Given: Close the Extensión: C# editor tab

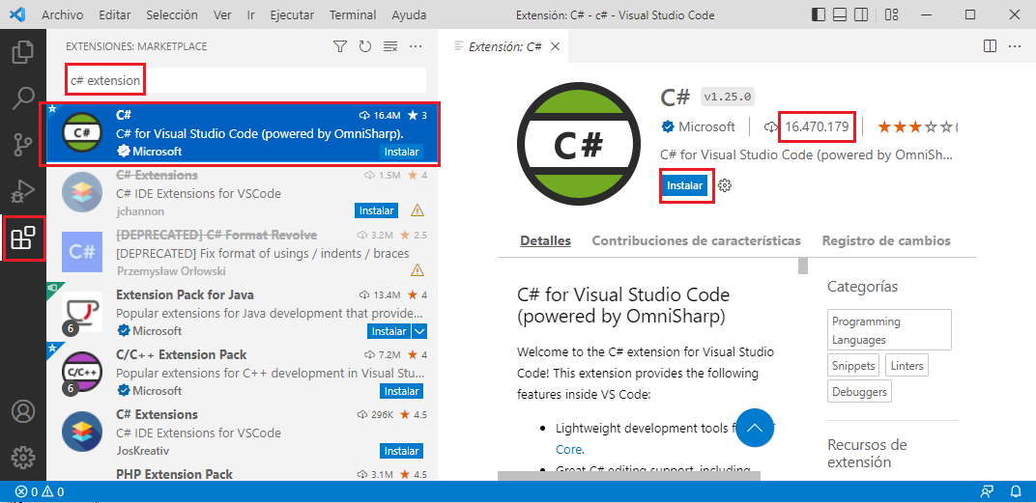Looking at the screenshot, I should (555, 46).
